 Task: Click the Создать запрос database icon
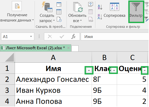pyautogui.click(x=47, y=7)
